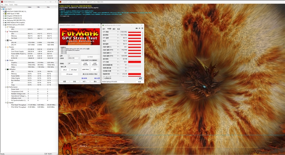
Task: Start the 1440P (2K/QHD) preset benchmark
Action: (x=95, y=64)
